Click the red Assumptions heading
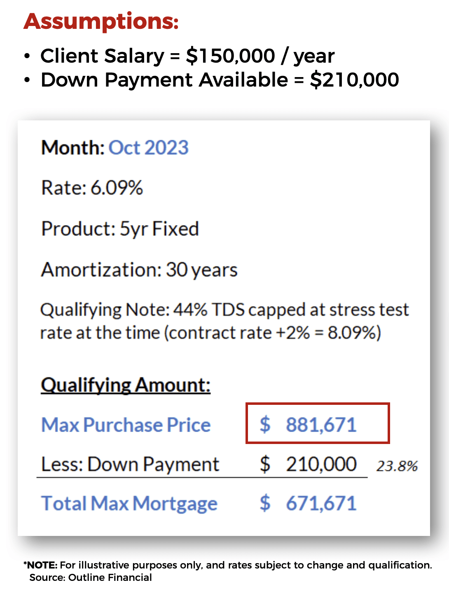Screen dimensions: 449x592 coord(101,21)
